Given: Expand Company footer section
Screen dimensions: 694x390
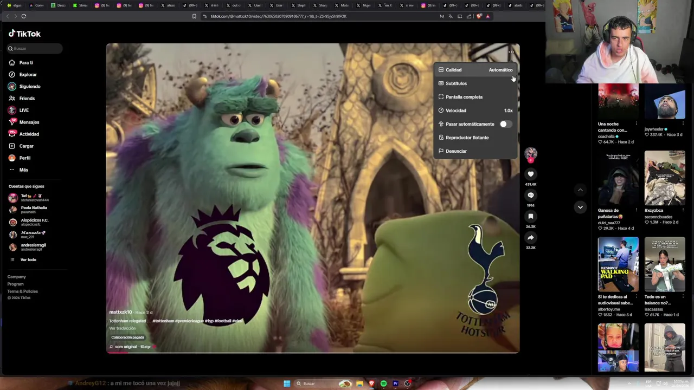Looking at the screenshot, I should 17,277.
